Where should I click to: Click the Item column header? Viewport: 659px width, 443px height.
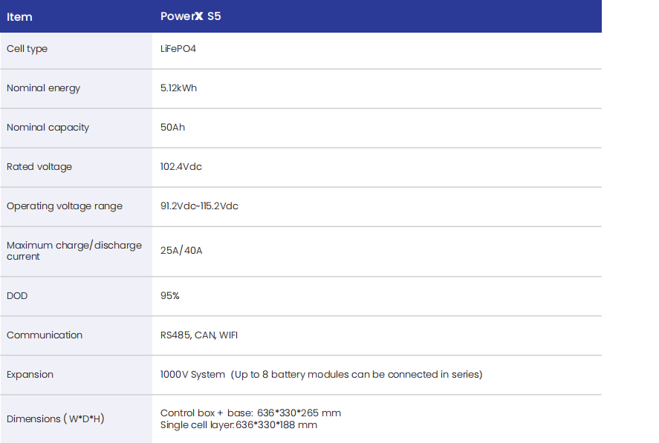(x=19, y=17)
